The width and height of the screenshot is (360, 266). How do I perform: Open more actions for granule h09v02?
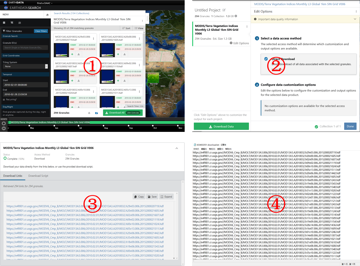139,65
